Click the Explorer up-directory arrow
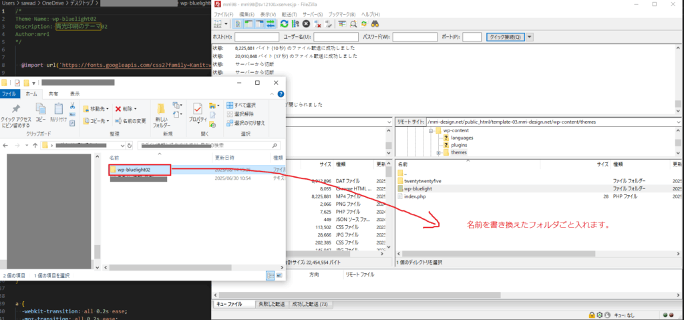This screenshot has width=684, height=320. click(35, 145)
